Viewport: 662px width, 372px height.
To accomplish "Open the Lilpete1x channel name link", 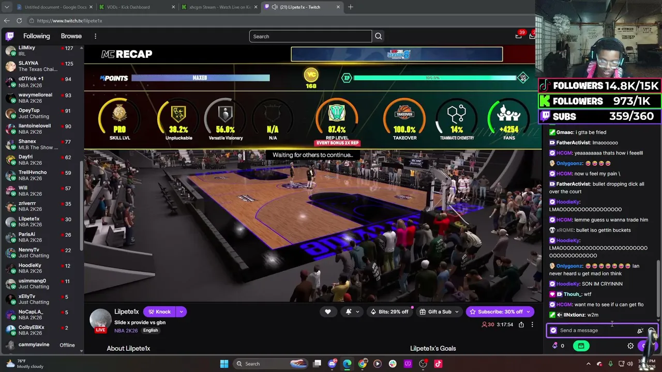I will pos(127,312).
